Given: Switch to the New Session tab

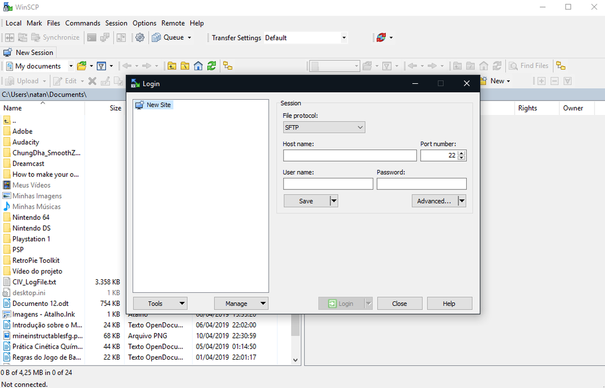Looking at the screenshot, I should [x=29, y=53].
